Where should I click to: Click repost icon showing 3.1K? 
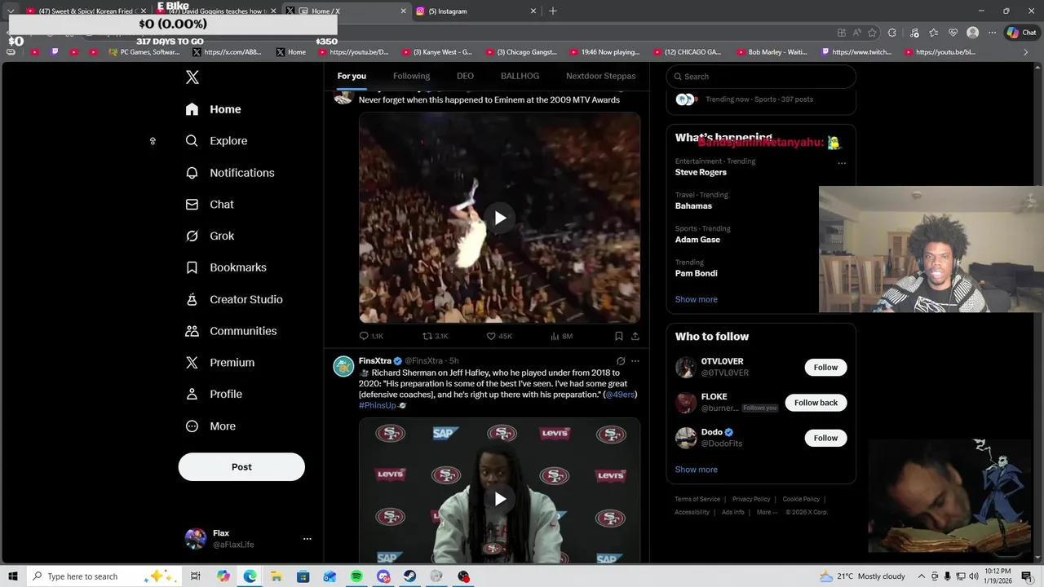pos(427,336)
